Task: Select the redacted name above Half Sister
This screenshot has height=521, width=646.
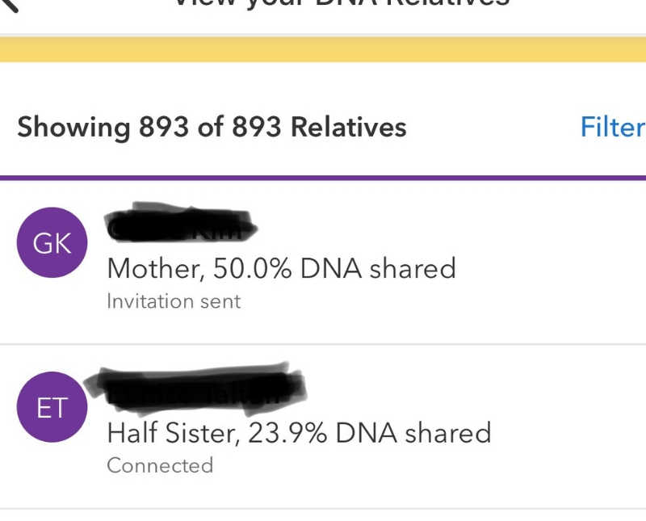Action: coord(195,389)
